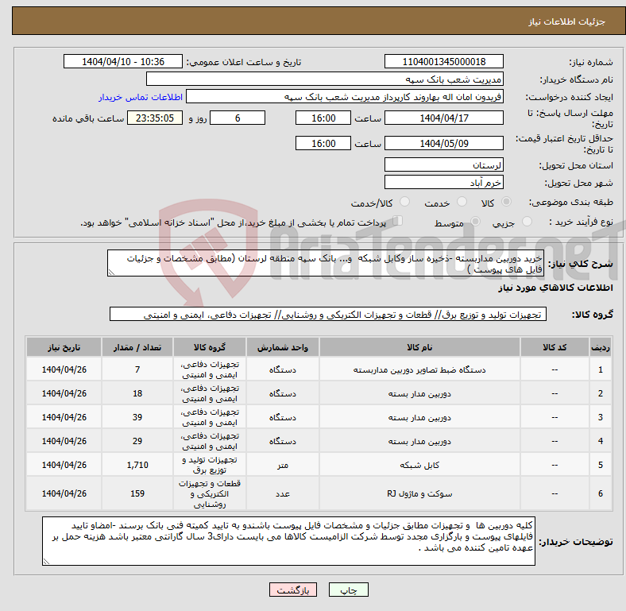Viewport: 626px width, 611px height.
Task: Click the تاریخ نیاز column header
Action: 64,347
